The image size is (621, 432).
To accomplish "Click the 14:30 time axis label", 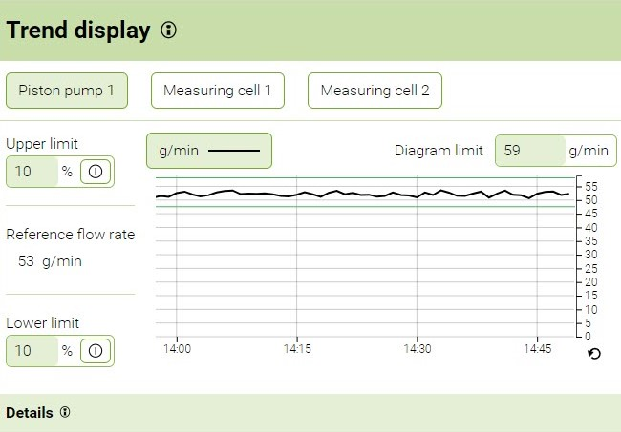I will tap(417, 350).
